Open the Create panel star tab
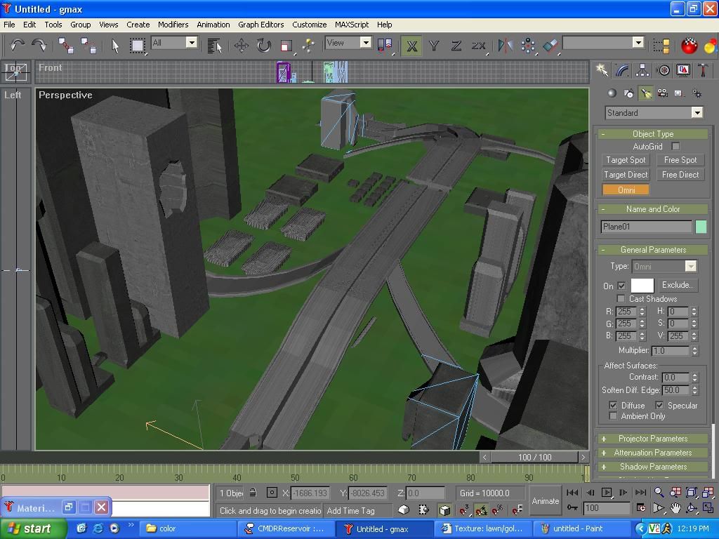This screenshot has width=719, height=539. tap(602, 70)
